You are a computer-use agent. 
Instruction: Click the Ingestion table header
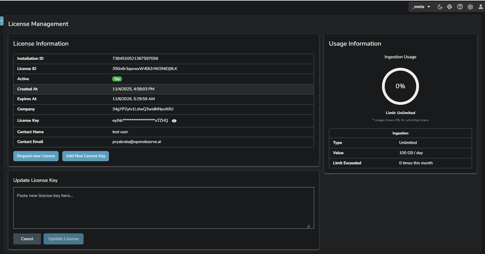[x=400, y=133]
